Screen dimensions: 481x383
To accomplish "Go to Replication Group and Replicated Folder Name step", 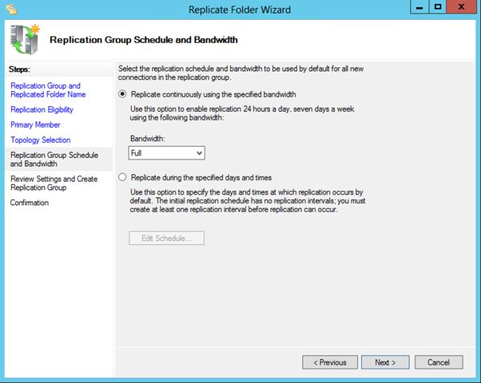I will 46,90.
